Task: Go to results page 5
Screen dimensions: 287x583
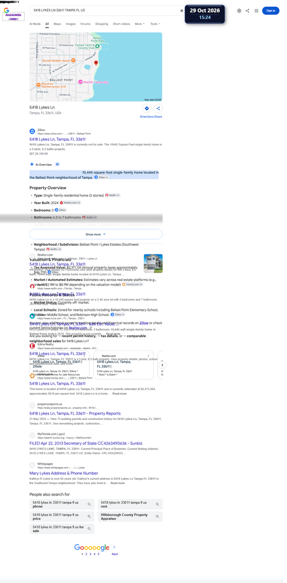Action: click(x=99, y=554)
